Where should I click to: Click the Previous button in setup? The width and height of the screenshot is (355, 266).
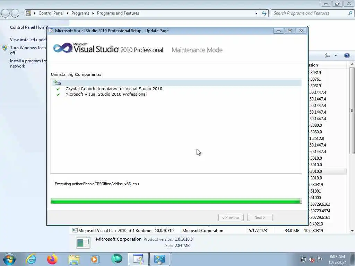231,218
